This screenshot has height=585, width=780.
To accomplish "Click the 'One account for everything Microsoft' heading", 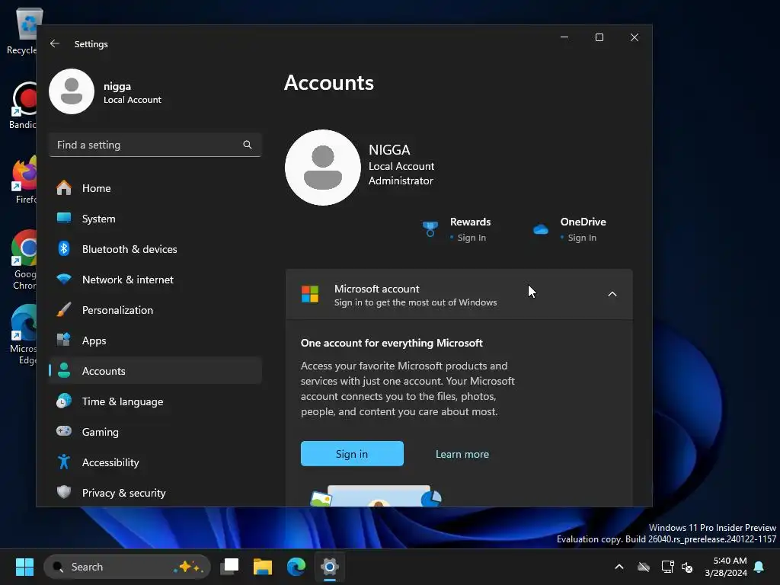I will (x=392, y=343).
